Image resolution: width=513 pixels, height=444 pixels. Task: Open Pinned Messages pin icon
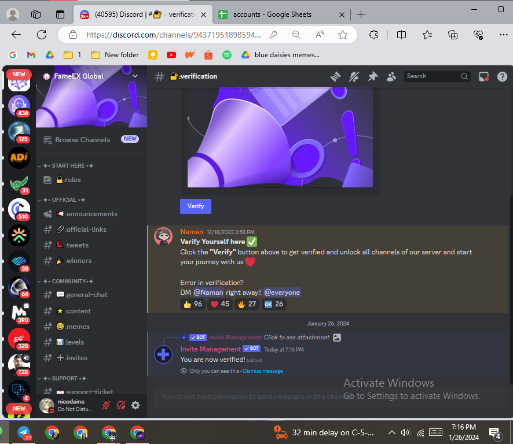click(373, 77)
